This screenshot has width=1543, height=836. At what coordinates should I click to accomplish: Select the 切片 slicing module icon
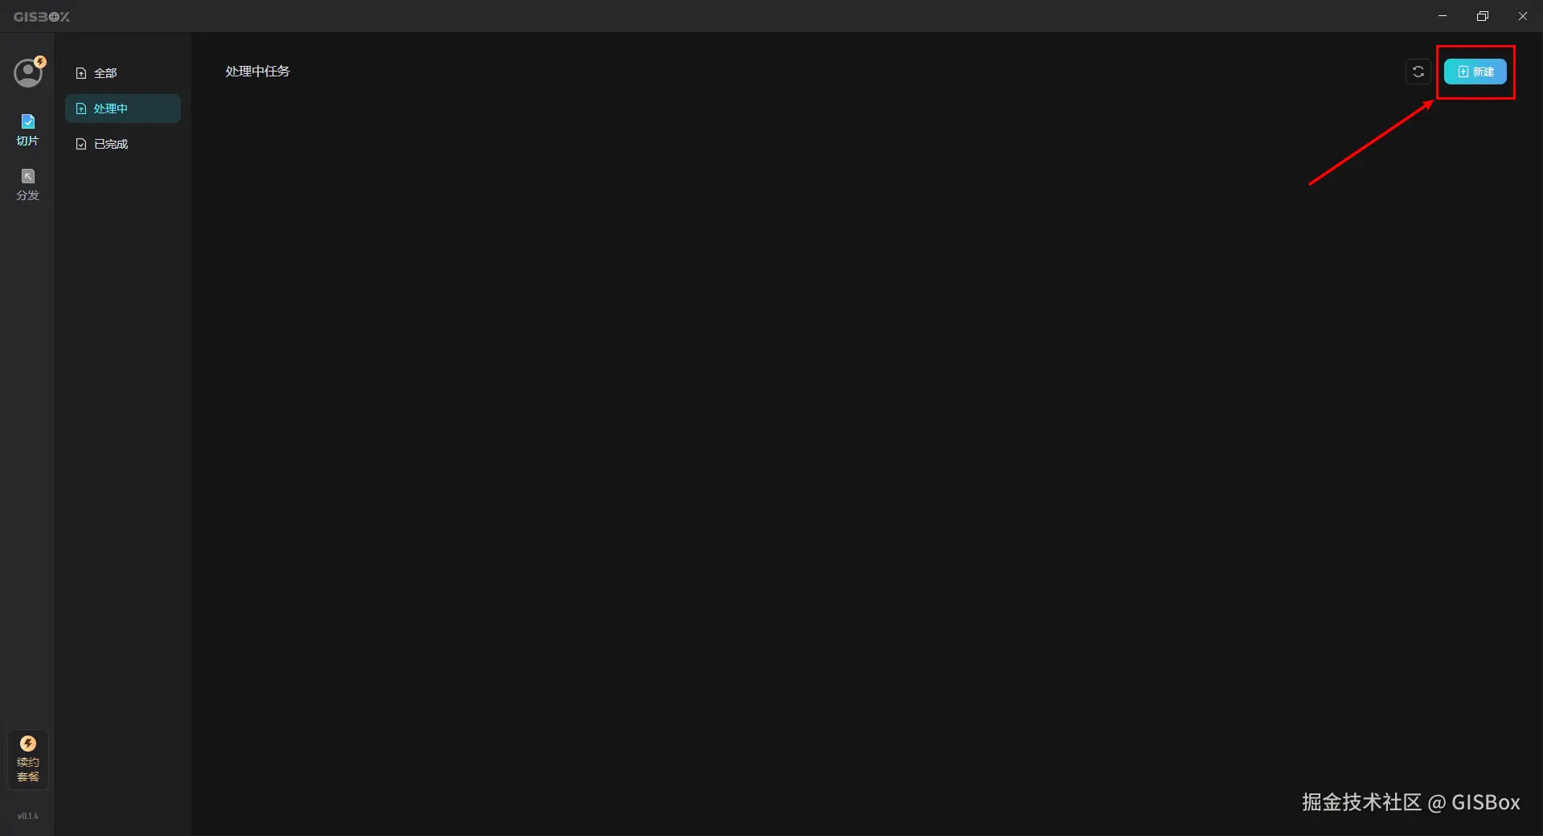[28, 121]
